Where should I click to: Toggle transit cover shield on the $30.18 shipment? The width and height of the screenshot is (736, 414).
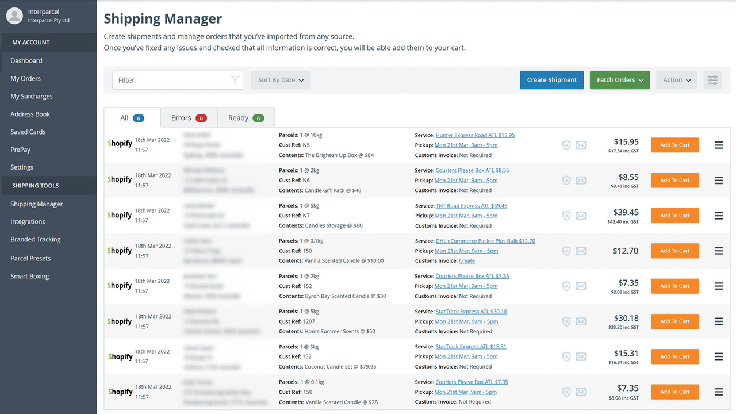[566, 321]
